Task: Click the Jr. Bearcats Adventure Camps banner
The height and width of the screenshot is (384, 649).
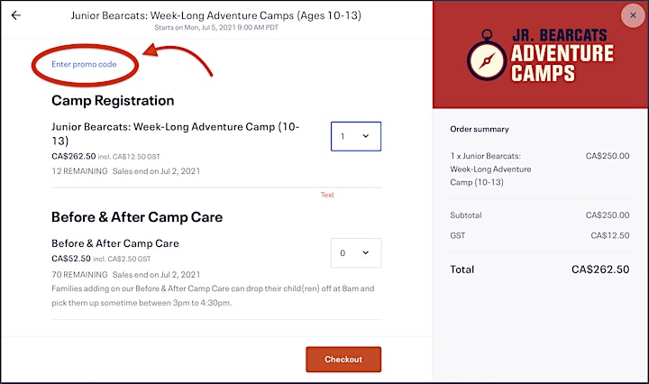Action: coord(540,55)
